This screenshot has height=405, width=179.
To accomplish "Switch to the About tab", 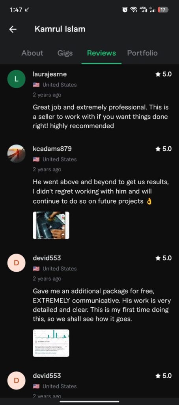I will coord(32,53).
